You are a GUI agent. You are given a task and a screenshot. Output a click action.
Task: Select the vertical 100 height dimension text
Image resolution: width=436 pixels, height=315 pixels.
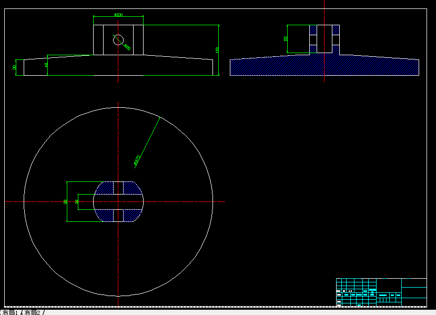pyautogui.click(x=217, y=50)
